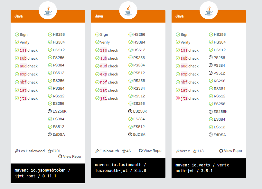
Task: Click the star icon next to 46
Action: click(x=124, y=151)
